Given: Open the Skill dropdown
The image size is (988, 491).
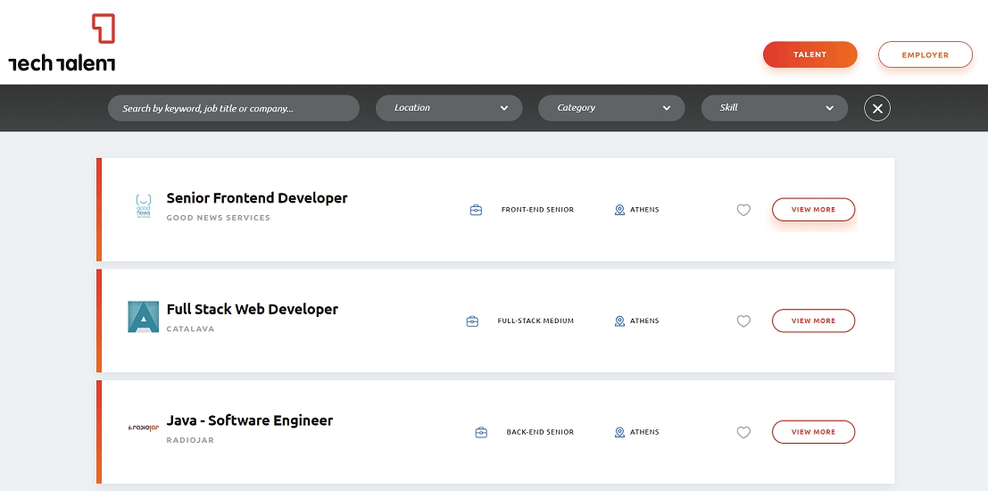Looking at the screenshot, I should (775, 108).
